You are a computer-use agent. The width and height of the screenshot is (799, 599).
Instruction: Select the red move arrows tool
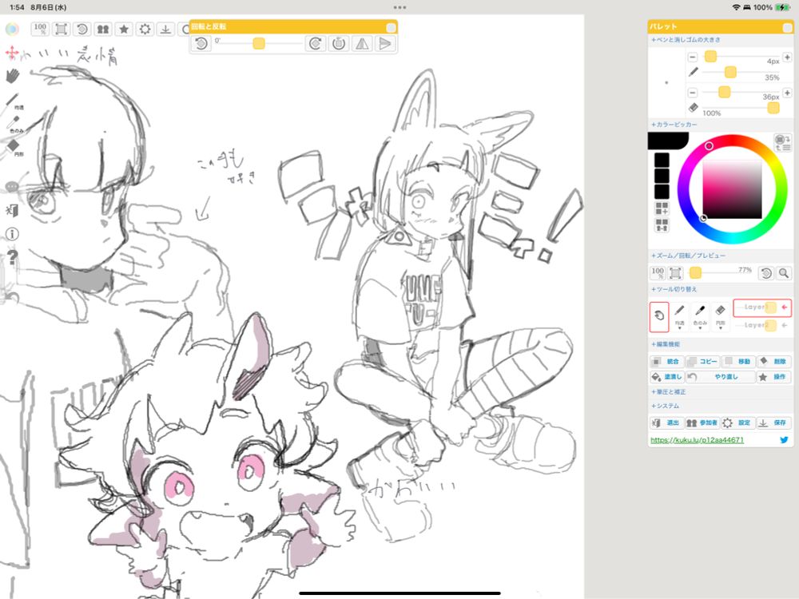tap(12, 53)
